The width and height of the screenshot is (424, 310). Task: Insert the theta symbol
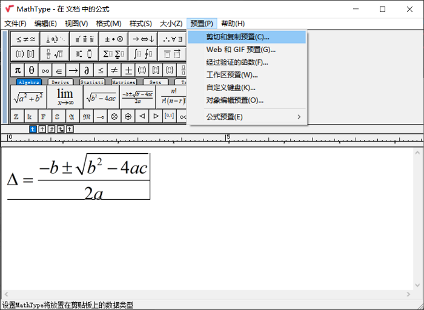point(31,70)
